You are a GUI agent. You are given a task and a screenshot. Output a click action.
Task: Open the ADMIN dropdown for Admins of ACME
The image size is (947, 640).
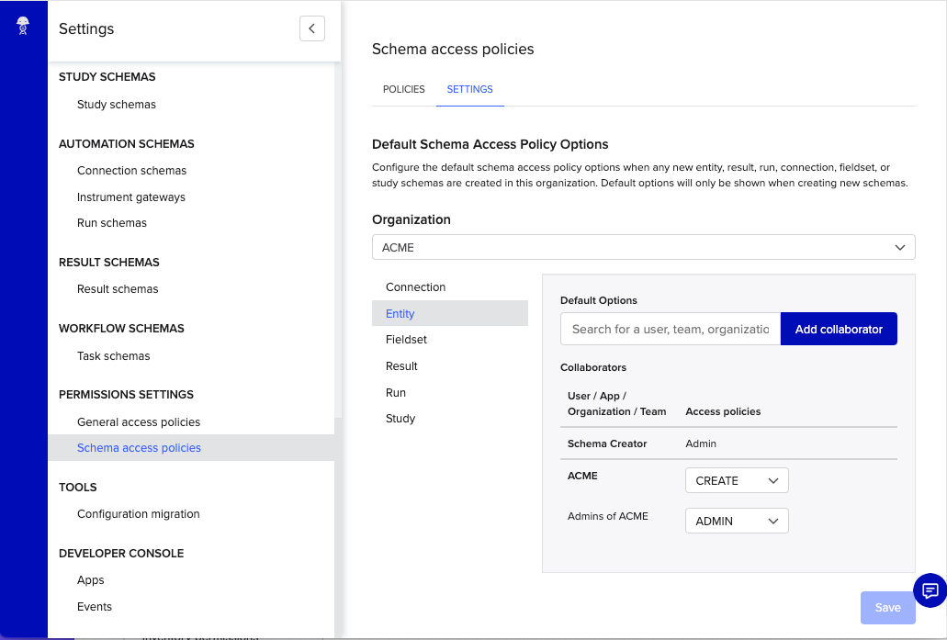pyautogui.click(x=736, y=521)
